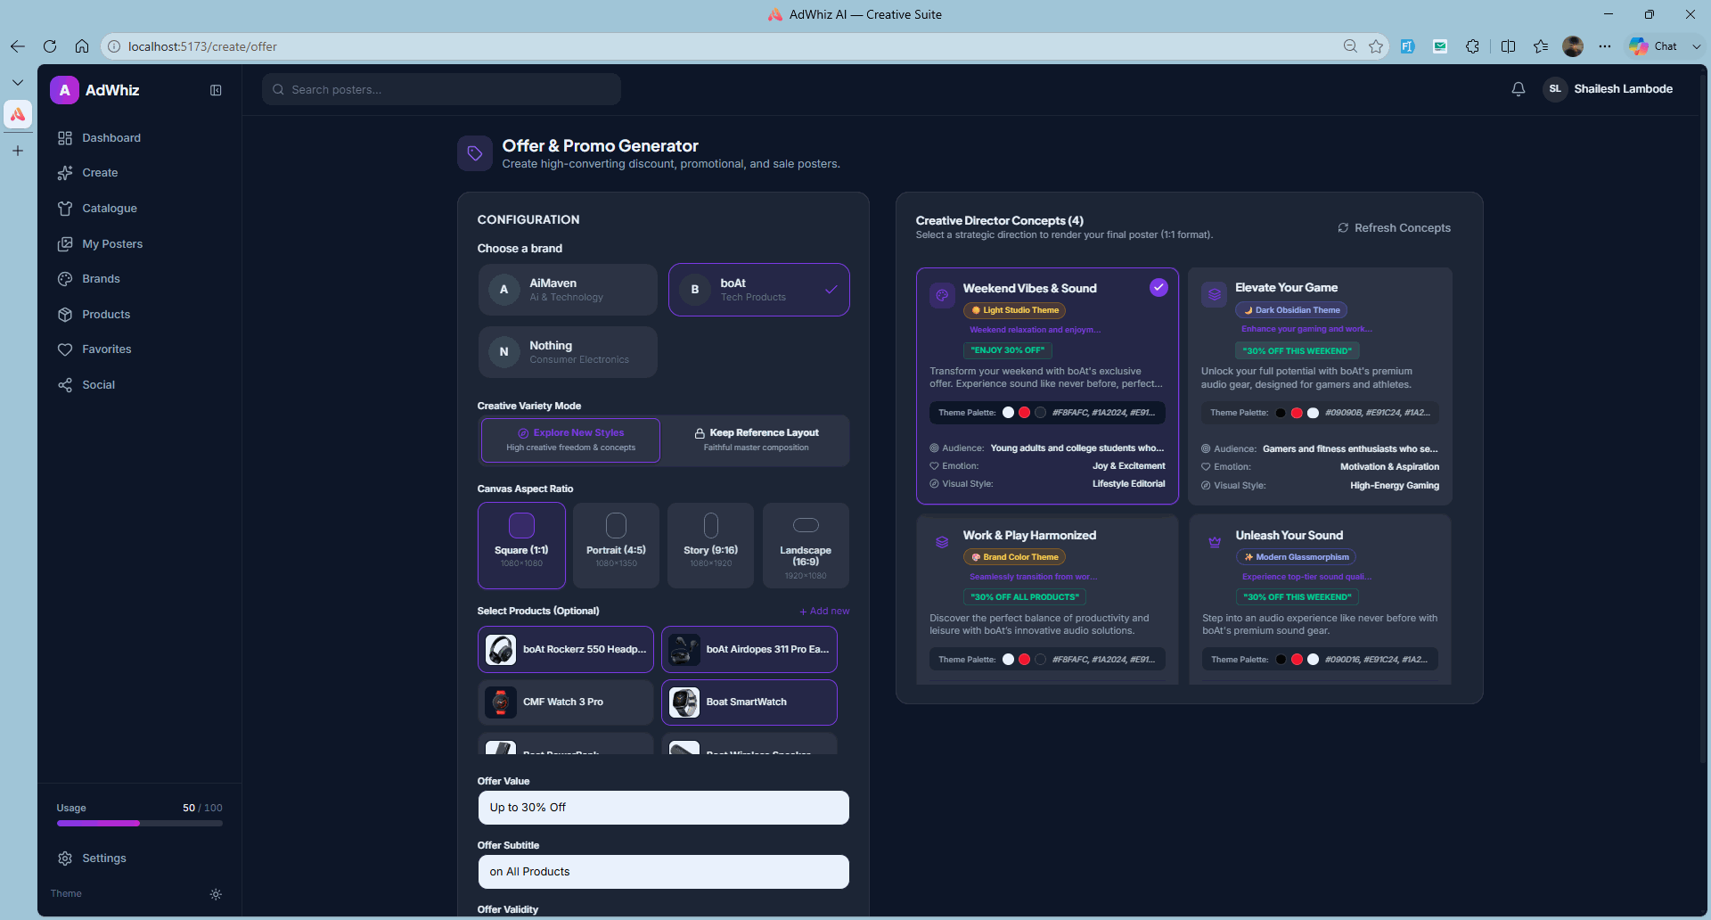The height and width of the screenshot is (920, 1711).
Task: Select Square (1:1) aspect ratio
Action: point(521,546)
